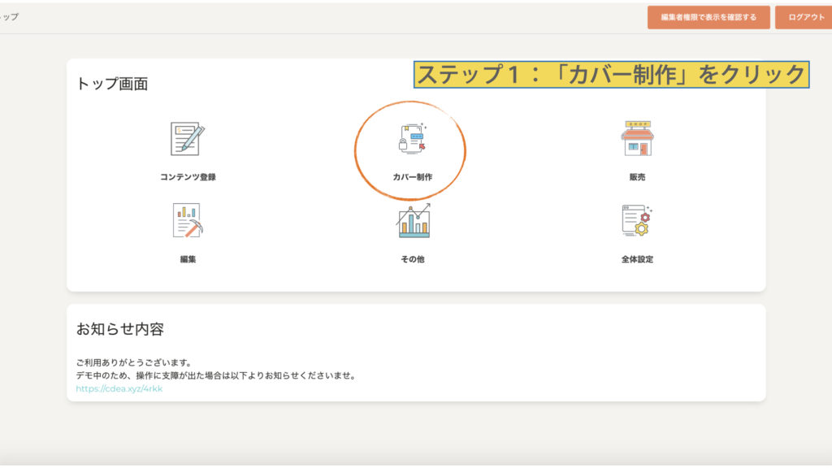This screenshot has width=832, height=468.
Task: Open the 編集 text label
Action: (x=188, y=259)
